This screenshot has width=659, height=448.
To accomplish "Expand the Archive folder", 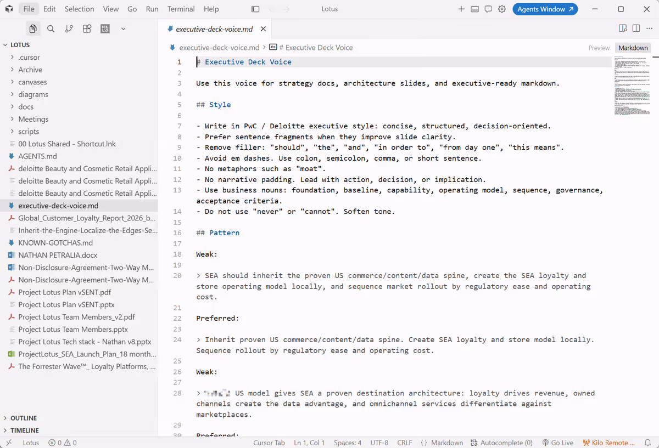I will [x=79, y=70].
